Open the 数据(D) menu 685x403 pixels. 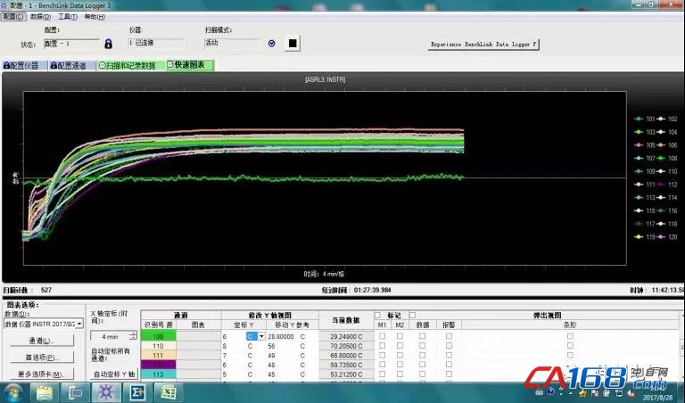(x=40, y=17)
